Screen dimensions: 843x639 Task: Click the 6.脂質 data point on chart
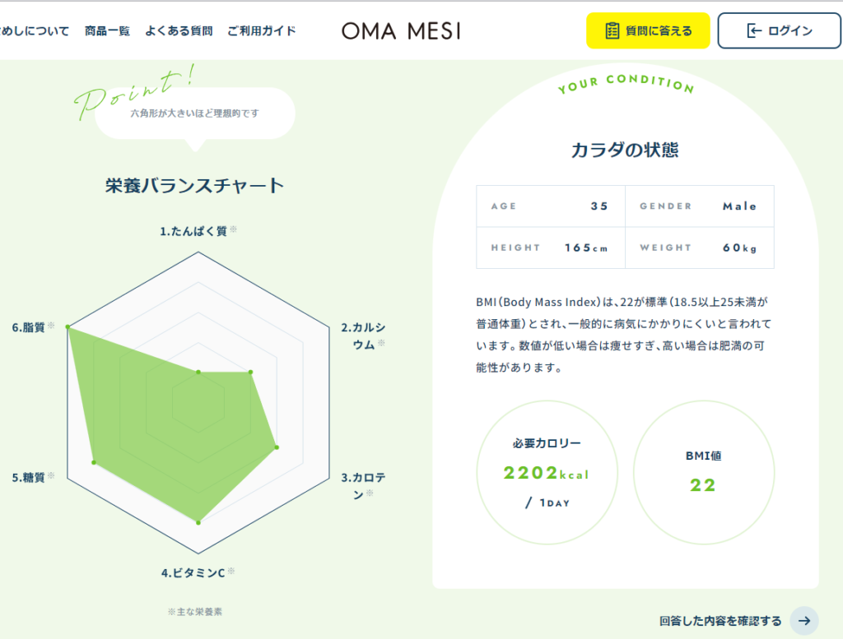pos(68,326)
